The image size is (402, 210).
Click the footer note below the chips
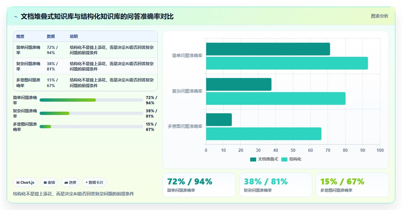(x=73, y=194)
